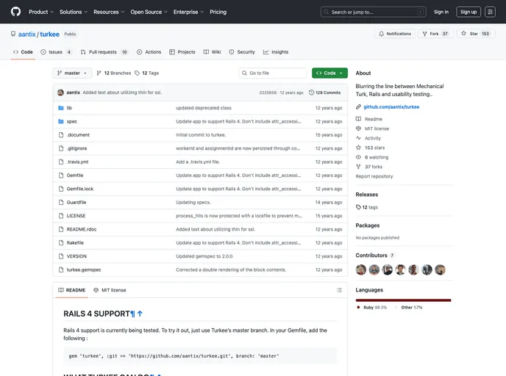Open the VERSION file
The image size is (506, 376).
coord(76,256)
